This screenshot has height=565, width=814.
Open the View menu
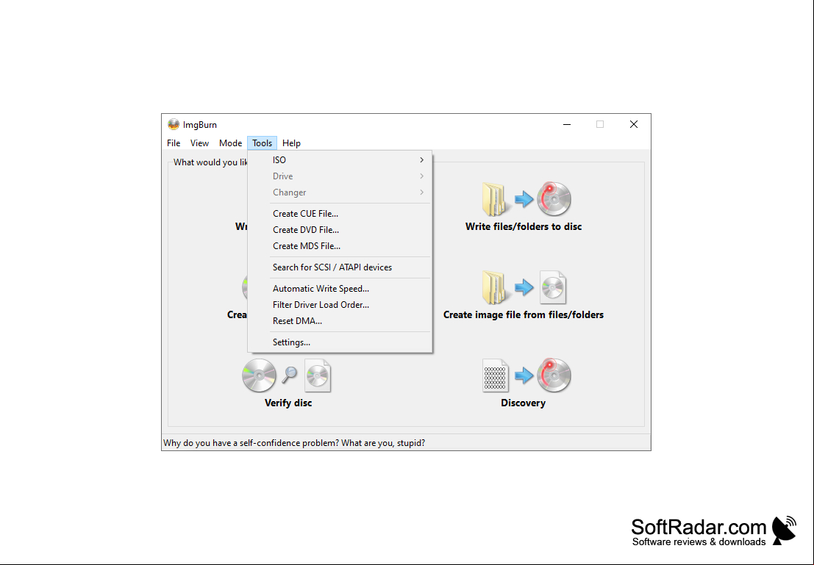pos(199,143)
